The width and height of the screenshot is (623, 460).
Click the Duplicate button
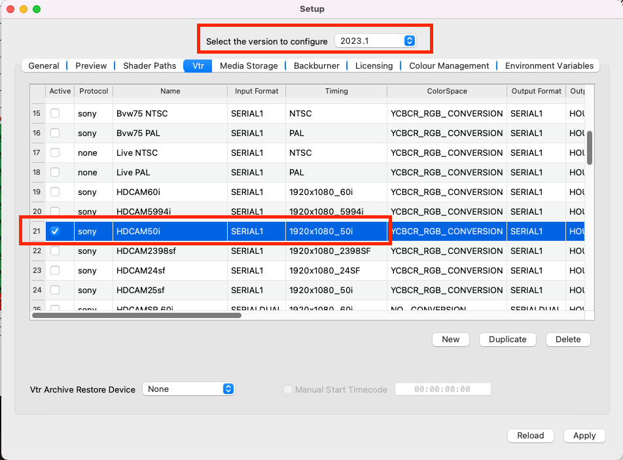coord(507,339)
